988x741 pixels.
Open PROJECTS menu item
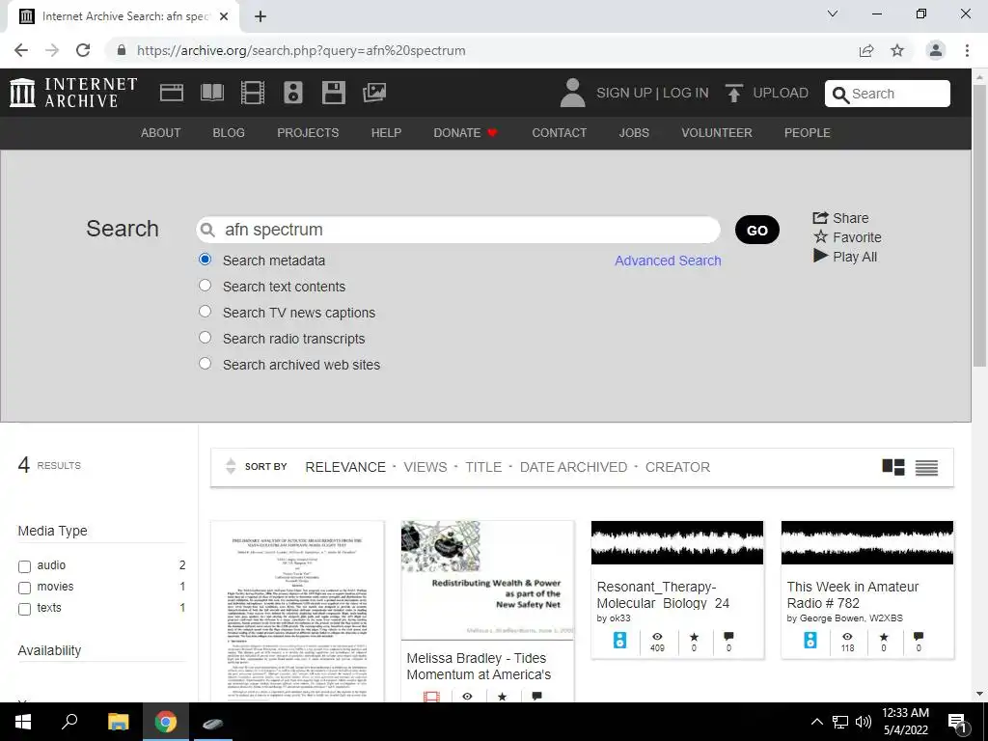point(308,133)
